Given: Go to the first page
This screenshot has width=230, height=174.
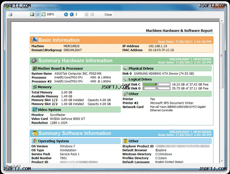Looking at the screenshot, I should click(x=66, y=14).
